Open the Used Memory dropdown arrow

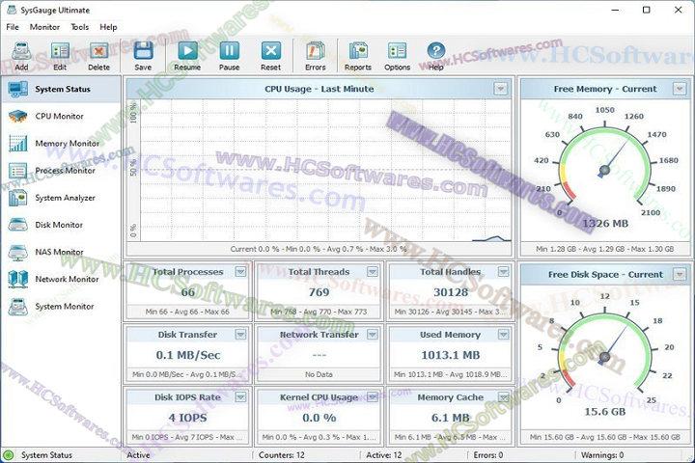504,335
